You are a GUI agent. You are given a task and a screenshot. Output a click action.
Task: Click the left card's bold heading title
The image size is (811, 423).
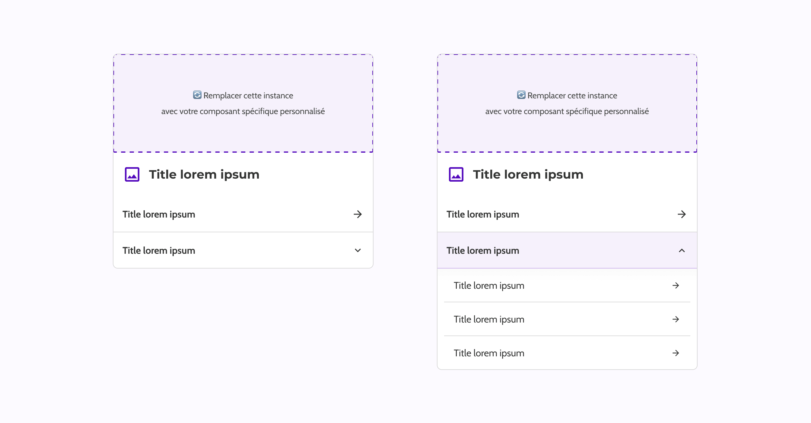coord(204,174)
